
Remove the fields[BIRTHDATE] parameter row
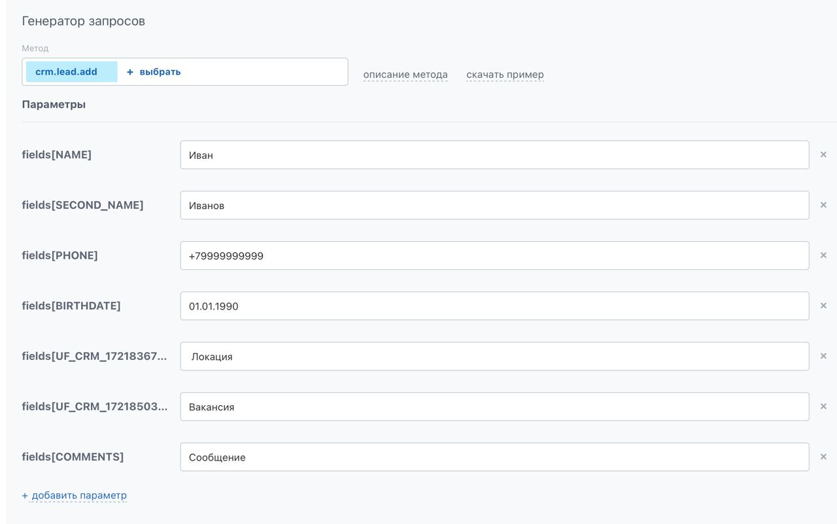pos(823,306)
